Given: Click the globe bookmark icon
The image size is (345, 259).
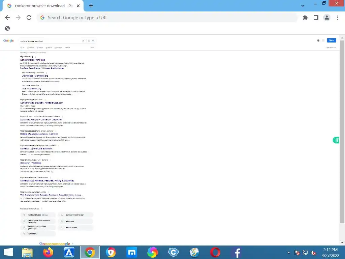Looking at the screenshot, I should pos(7,28).
